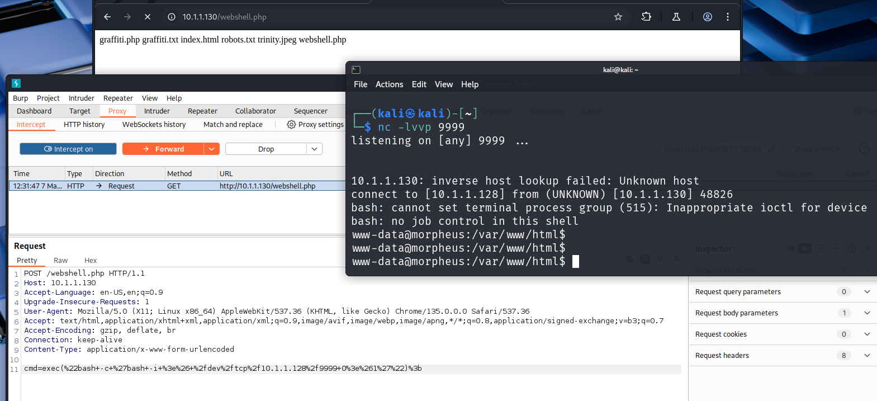Click the Host header line in request
The height and width of the screenshot is (401, 877).
click(60, 283)
